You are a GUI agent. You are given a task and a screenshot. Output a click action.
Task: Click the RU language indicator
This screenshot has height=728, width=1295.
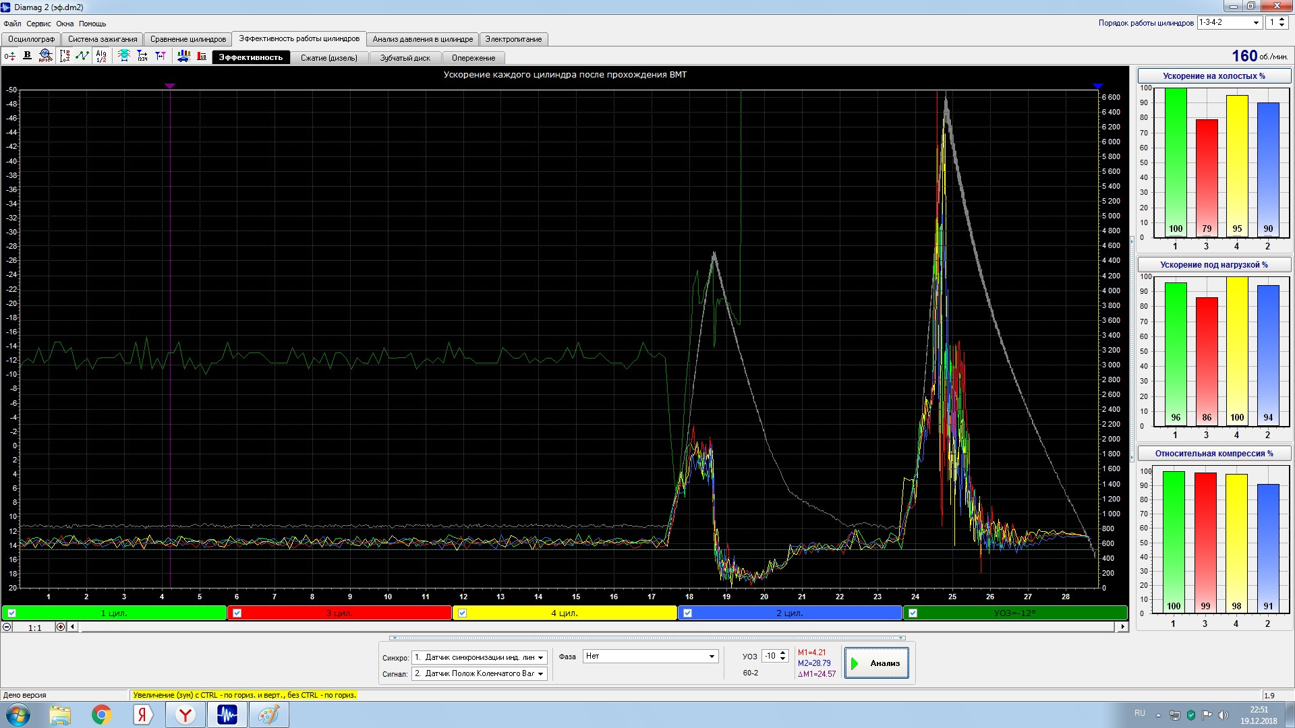coord(1139,713)
